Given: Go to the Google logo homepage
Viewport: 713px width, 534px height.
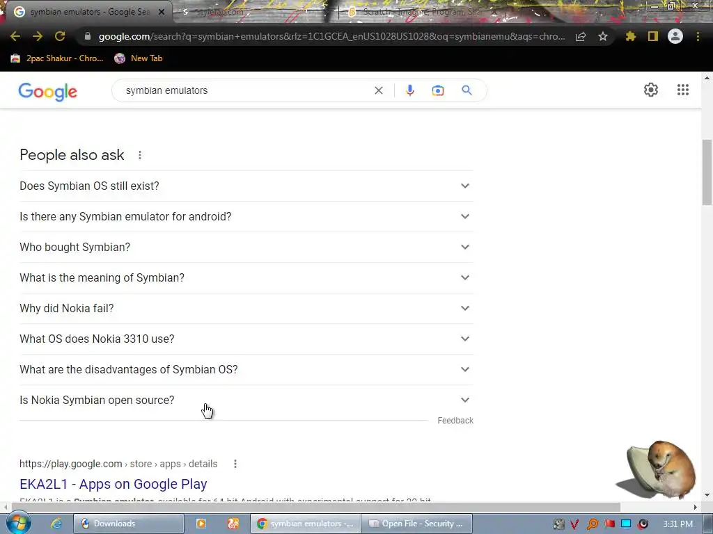Looking at the screenshot, I should [x=48, y=92].
